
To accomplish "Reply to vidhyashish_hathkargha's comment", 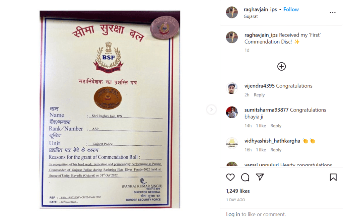I will click(x=276, y=150).
